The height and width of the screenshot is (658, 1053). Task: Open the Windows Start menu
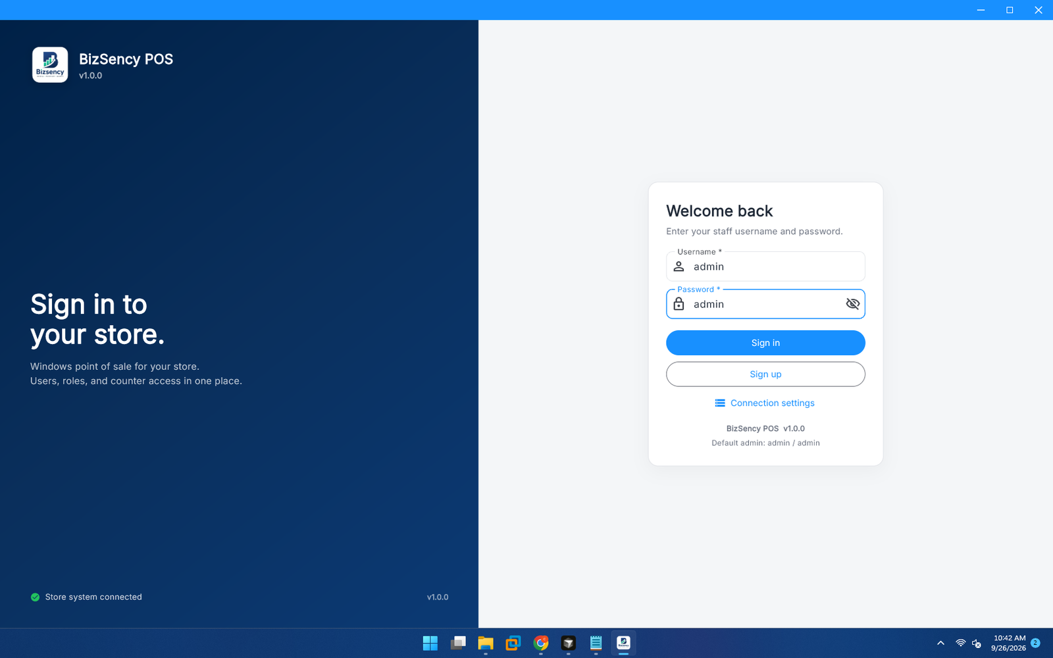(430, 643)
